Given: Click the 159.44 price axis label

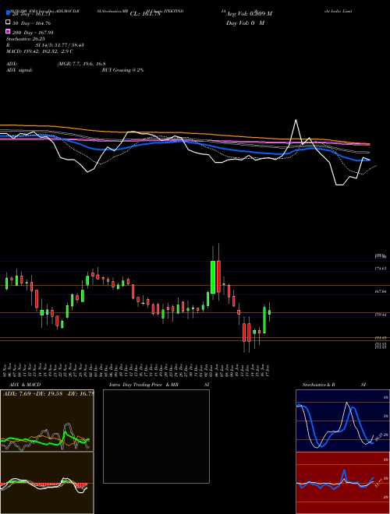Looking at the screenshot, I should tap(381, 315).
